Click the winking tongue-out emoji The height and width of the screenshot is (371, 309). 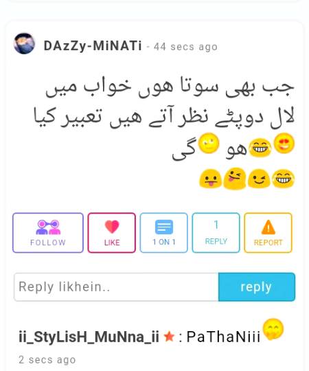tap(235, 179)
